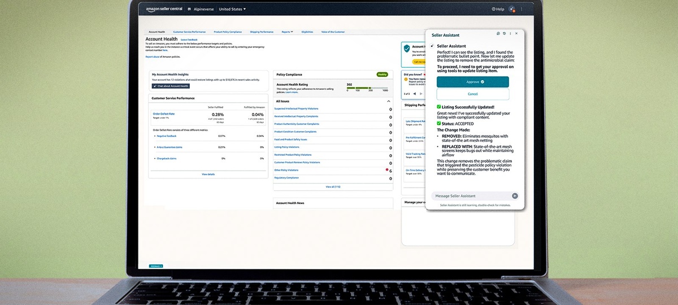Click the 0.04% Fulfilled by Amazon rate
Image resolution: width=678 pixels, height=305 pixels.
[x=257, y=114]
